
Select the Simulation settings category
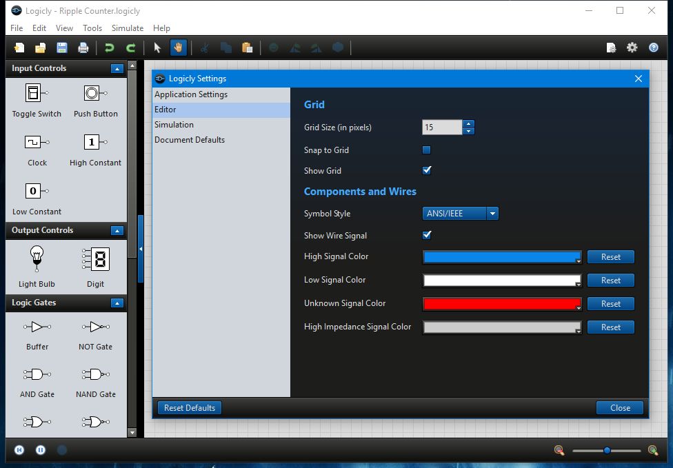point(221,125)
